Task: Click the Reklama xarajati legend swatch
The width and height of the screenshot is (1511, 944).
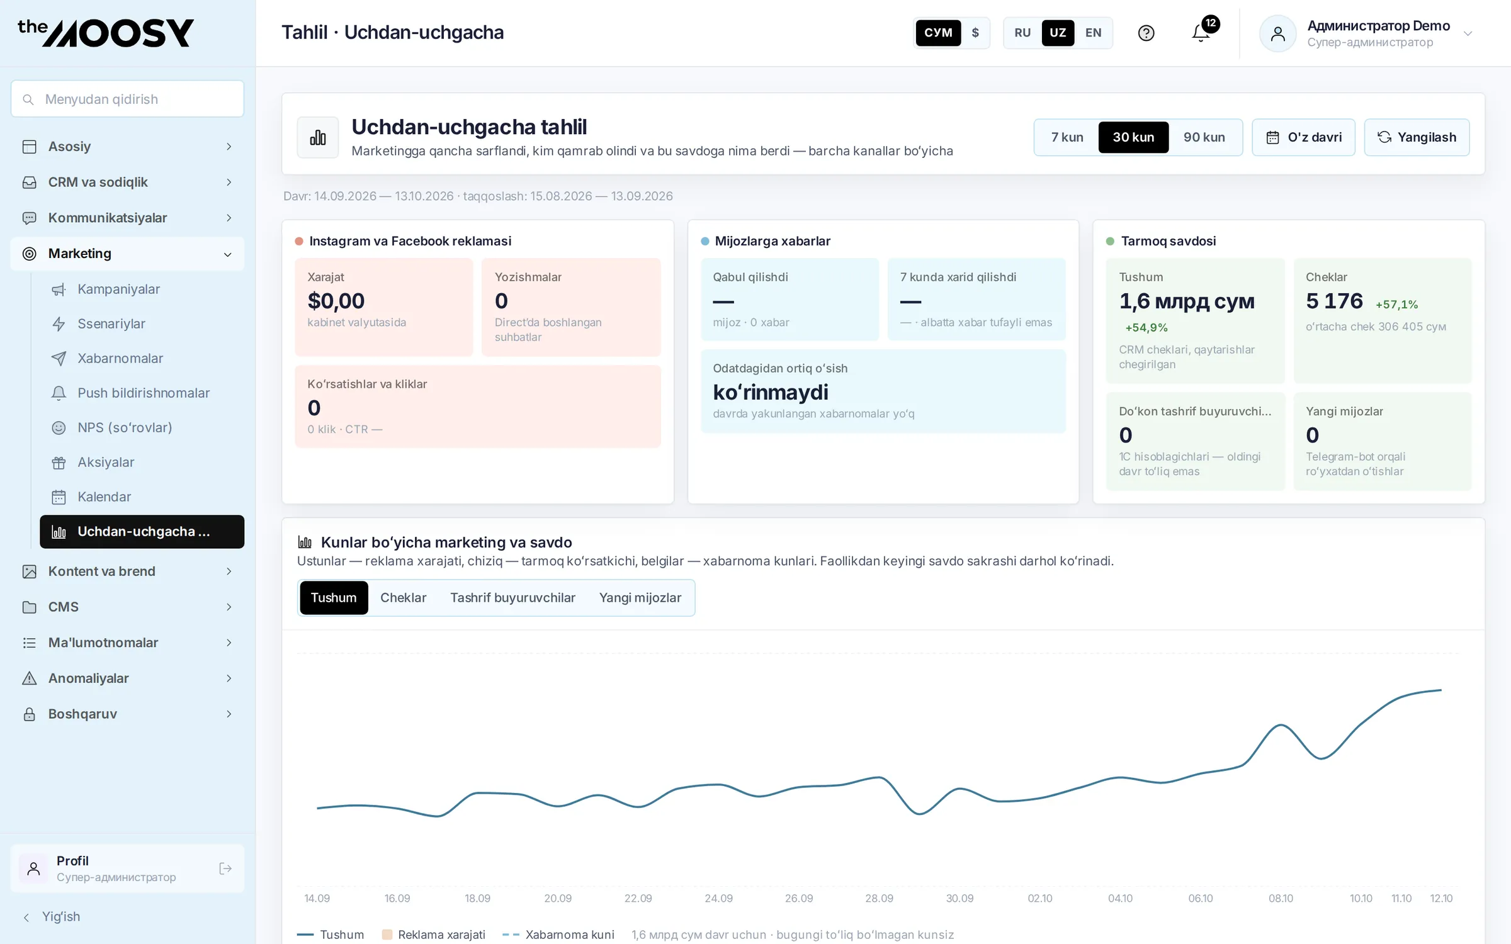Action: pos(387,935)
